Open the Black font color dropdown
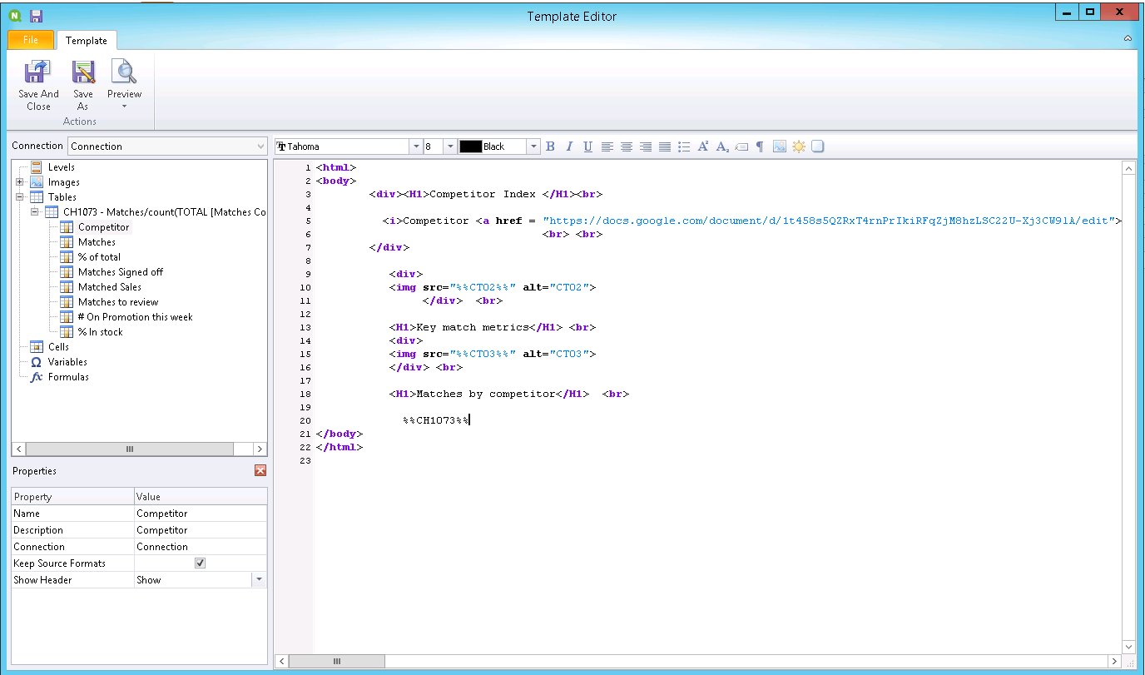Screen dimensions: 1145x675 click(533, 146)
